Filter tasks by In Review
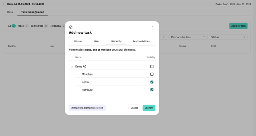Image resolution: width=256 pixels, height=136 pixels. pyautogui.click(x=57, y=26)
